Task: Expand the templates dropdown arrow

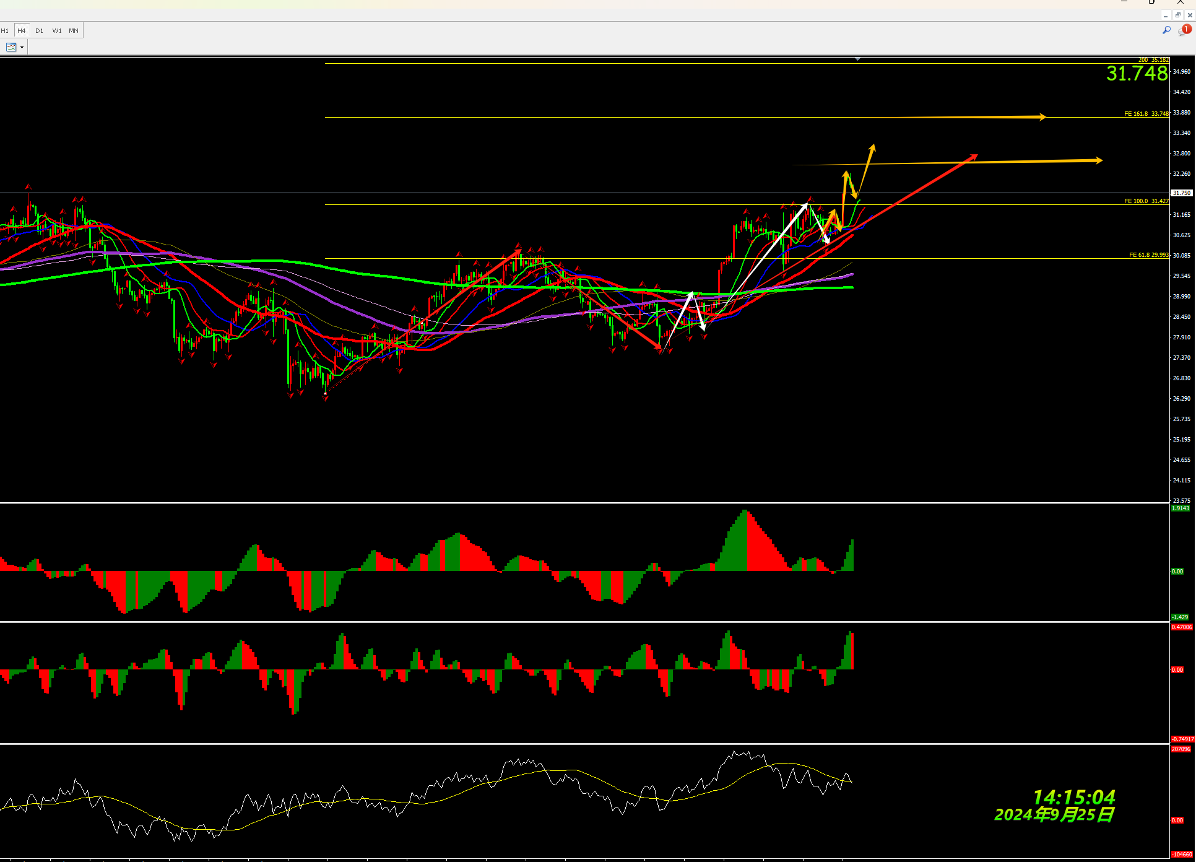Action: point(22,47)
